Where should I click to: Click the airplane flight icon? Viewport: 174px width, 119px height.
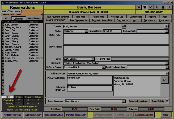[x=169, y=7]
